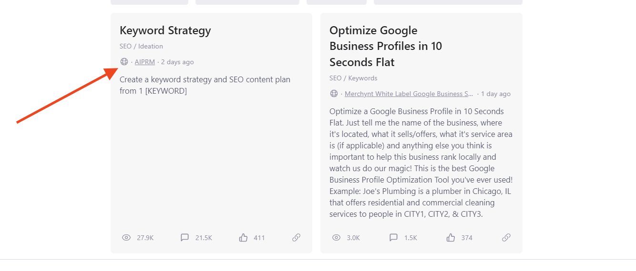The width and height of the screenshot is (636, 271).
Task: Copy link icon on Google Business Profiles card
Action: point(506,238)
